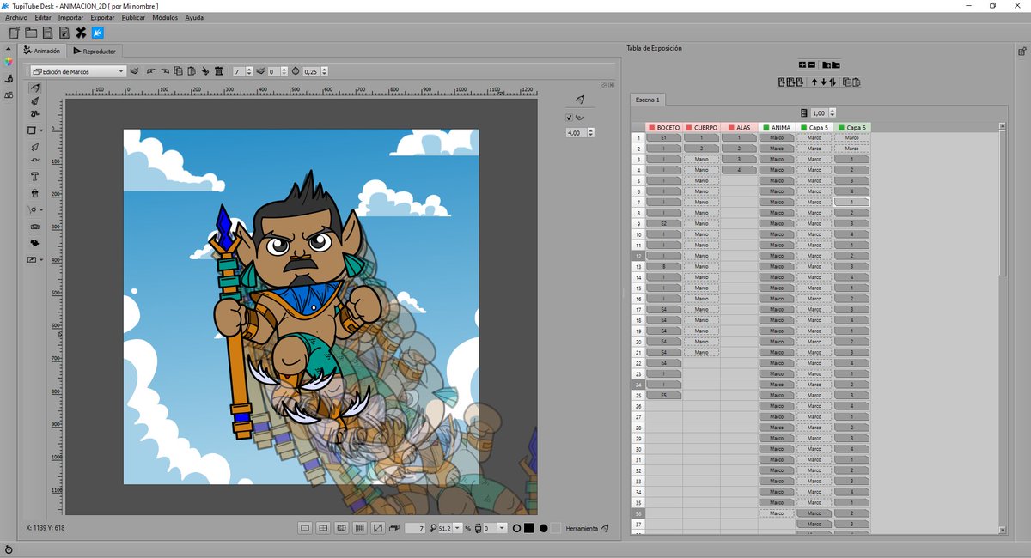Viewport: 1031px width, 558px height.
Task: Click Move frame down arrow
Action: point(824,82)
